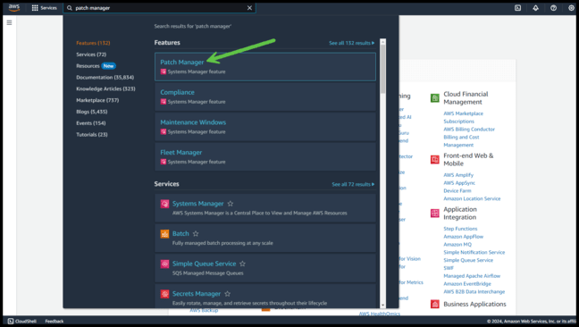
Task: Click Feedback in footer bar
Action: 55,321
